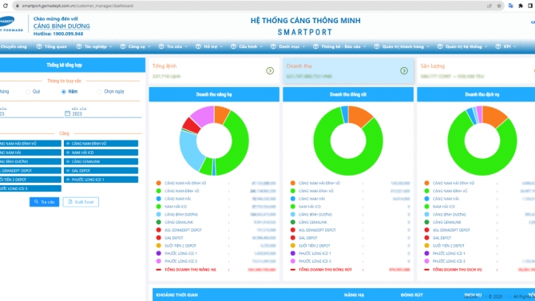This screenshot has width=535, height=301.
Task: Click GAL DEPOT row in nâng hạ legend
Action: pyautogui.click(x=216, y=238)
